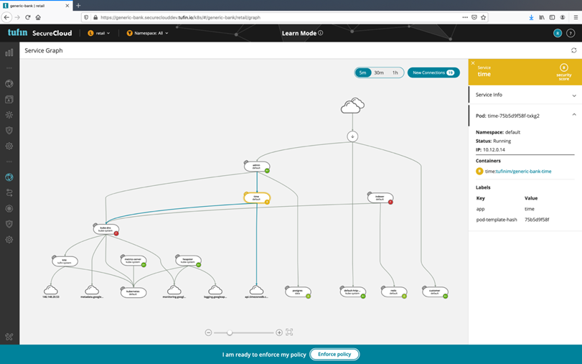Click the lower gear settings sidebar icon
This screenshot has width=582, height=364.
click(x=9, y=240)
